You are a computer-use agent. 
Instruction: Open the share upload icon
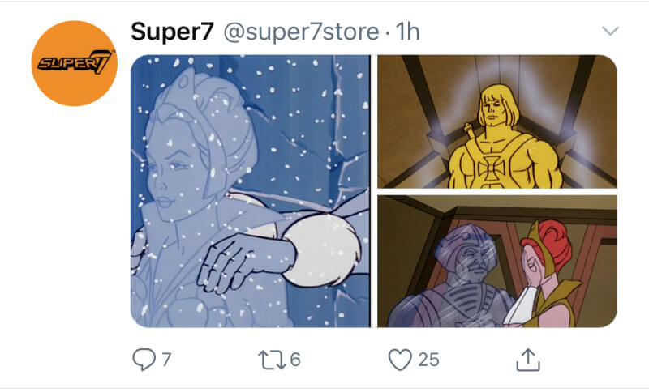528,360
